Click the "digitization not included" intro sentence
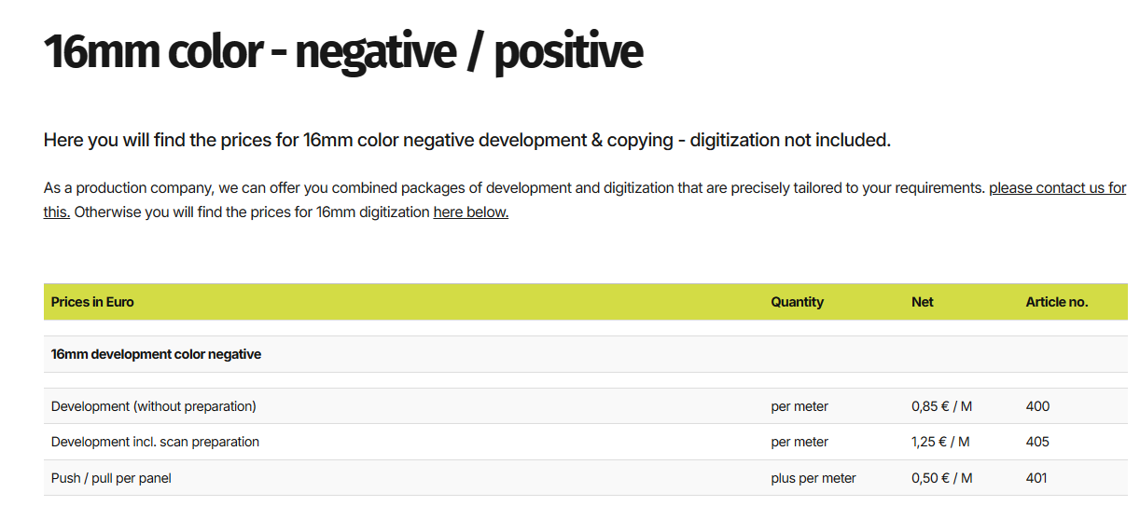The height and width of the screenshot is (506, 1140). point(466,141)
